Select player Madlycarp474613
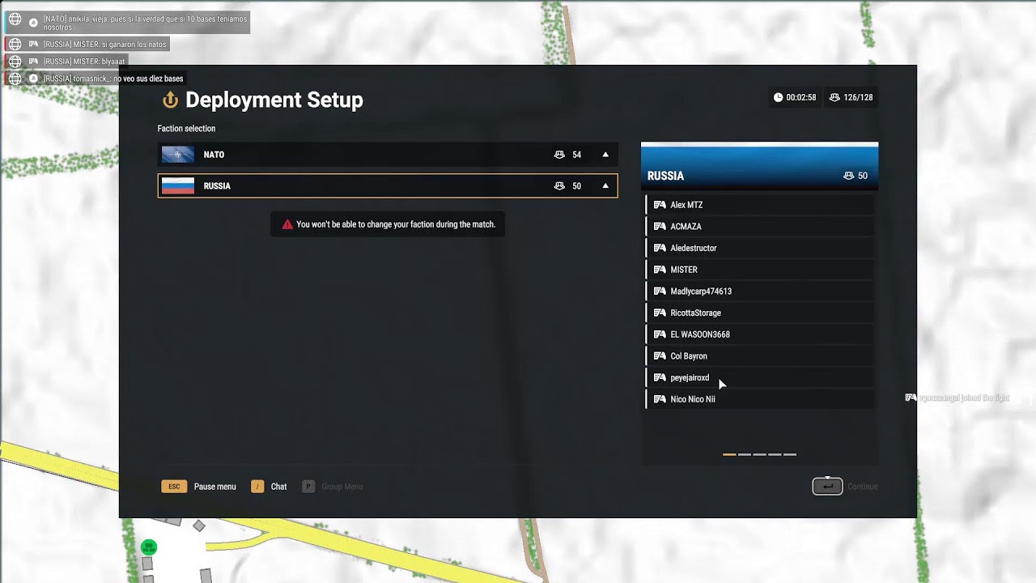 (x=759, y=291)
